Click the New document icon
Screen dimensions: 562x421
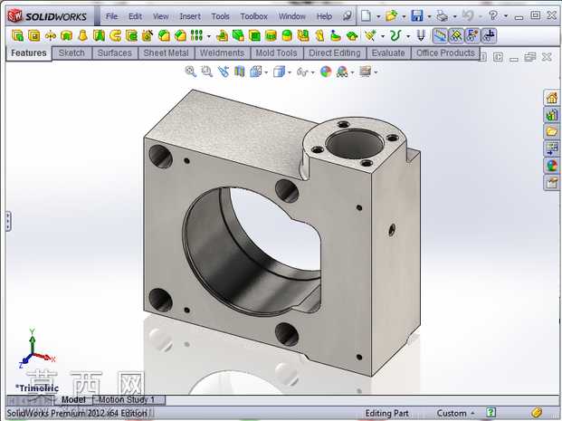[366, 15]
